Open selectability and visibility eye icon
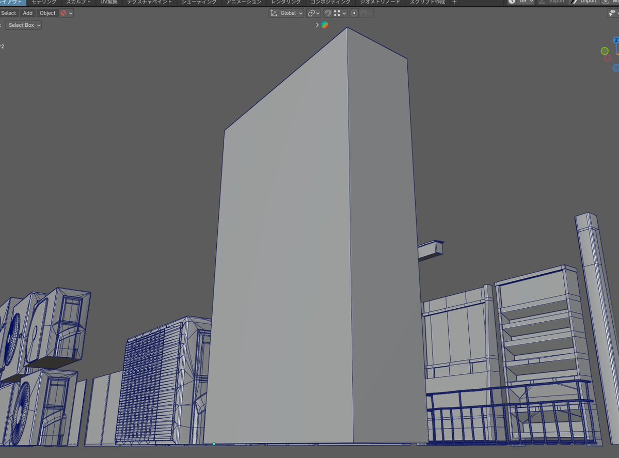This screenshot has height=458, width=619. click(x=613, y=13)
